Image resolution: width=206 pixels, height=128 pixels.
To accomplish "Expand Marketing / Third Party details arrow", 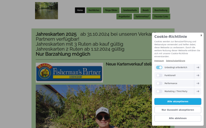I will [x=198, y=91].
